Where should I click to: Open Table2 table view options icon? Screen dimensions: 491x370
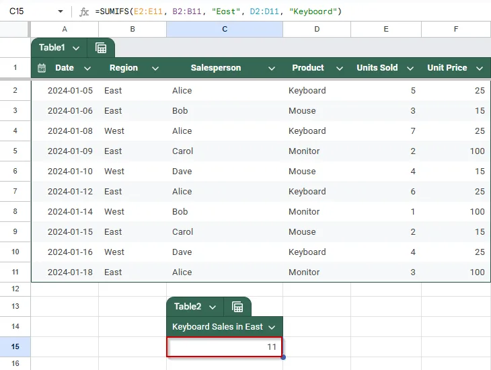point(237,307)
